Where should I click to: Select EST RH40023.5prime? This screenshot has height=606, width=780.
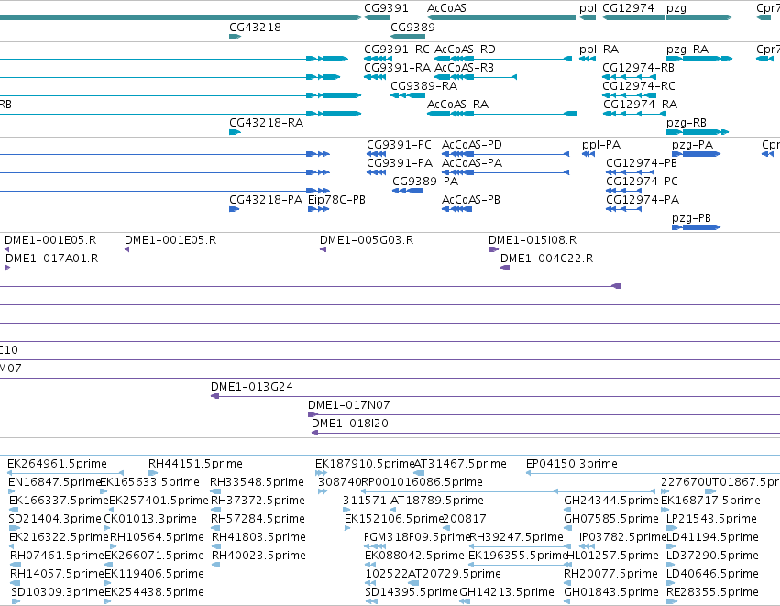click(x=258, y=556)
